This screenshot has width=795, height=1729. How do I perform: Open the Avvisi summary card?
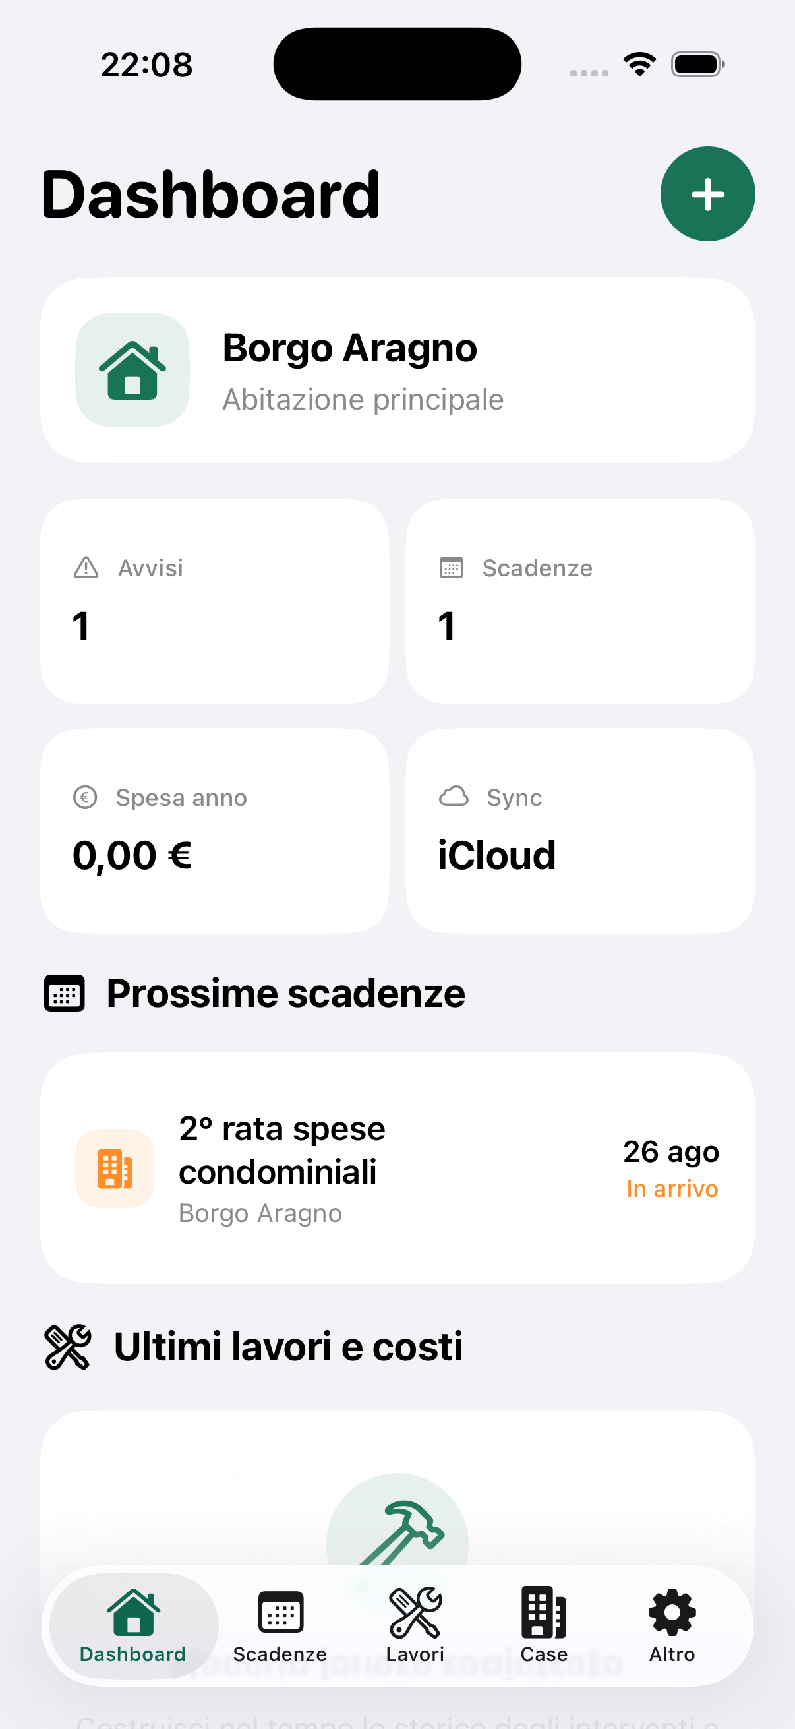[x=215, y=601]
